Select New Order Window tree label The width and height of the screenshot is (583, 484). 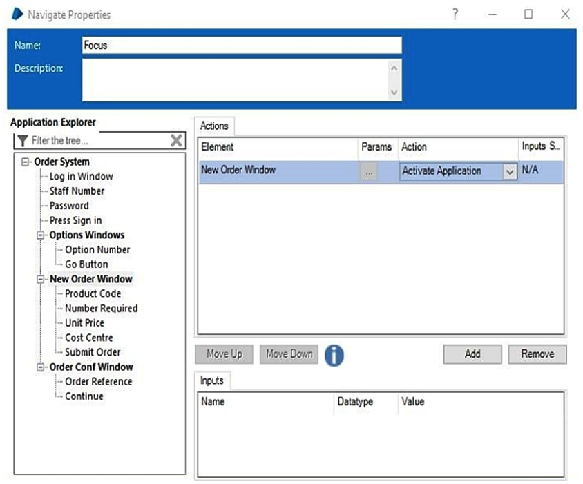[x=91, y=279]
